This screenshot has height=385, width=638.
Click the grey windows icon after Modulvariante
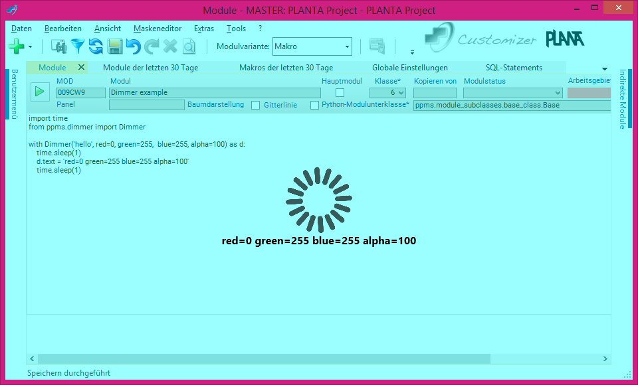tap(377, 46)
